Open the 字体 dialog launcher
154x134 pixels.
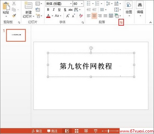click(83, 23)
